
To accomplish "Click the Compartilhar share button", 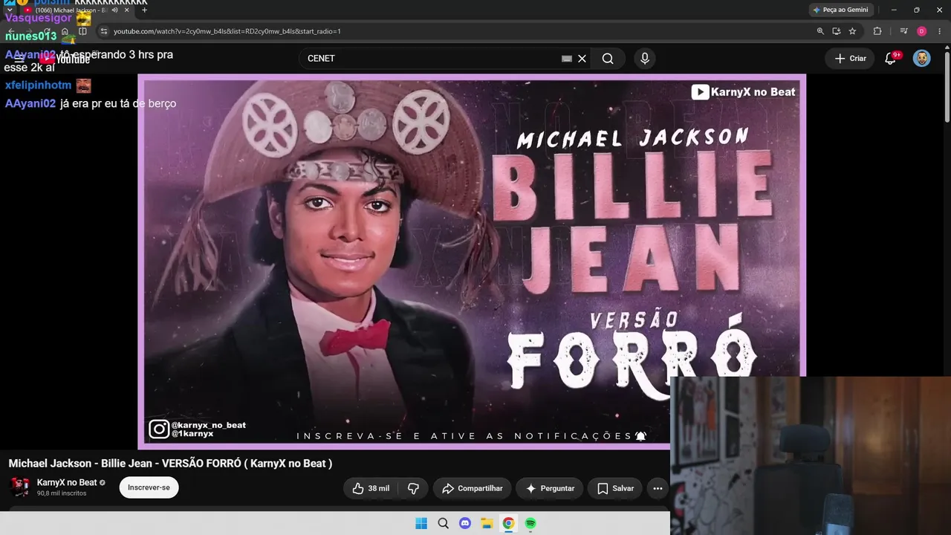I will (x=472, y=488).
